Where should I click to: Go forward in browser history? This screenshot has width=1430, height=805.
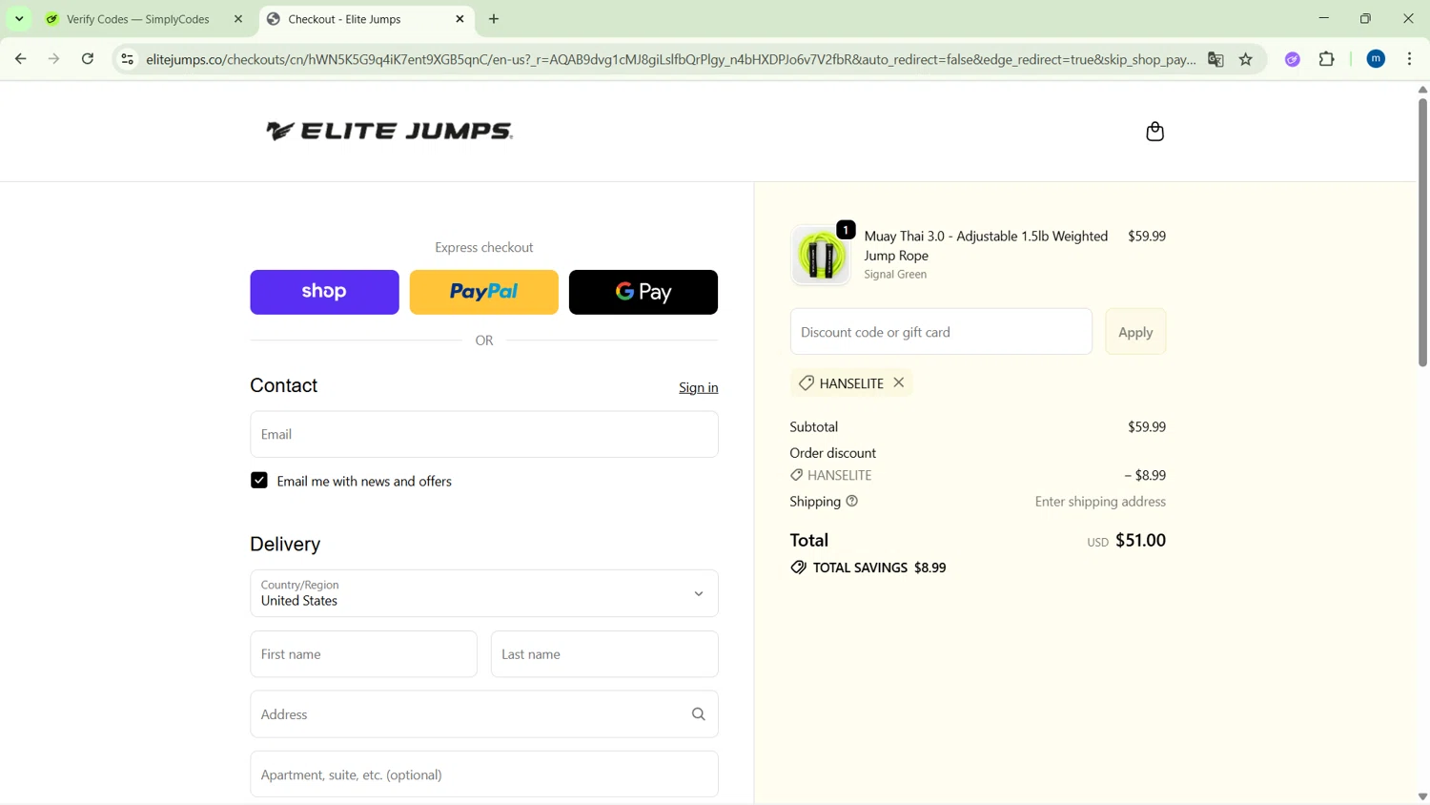coord(54,59)
